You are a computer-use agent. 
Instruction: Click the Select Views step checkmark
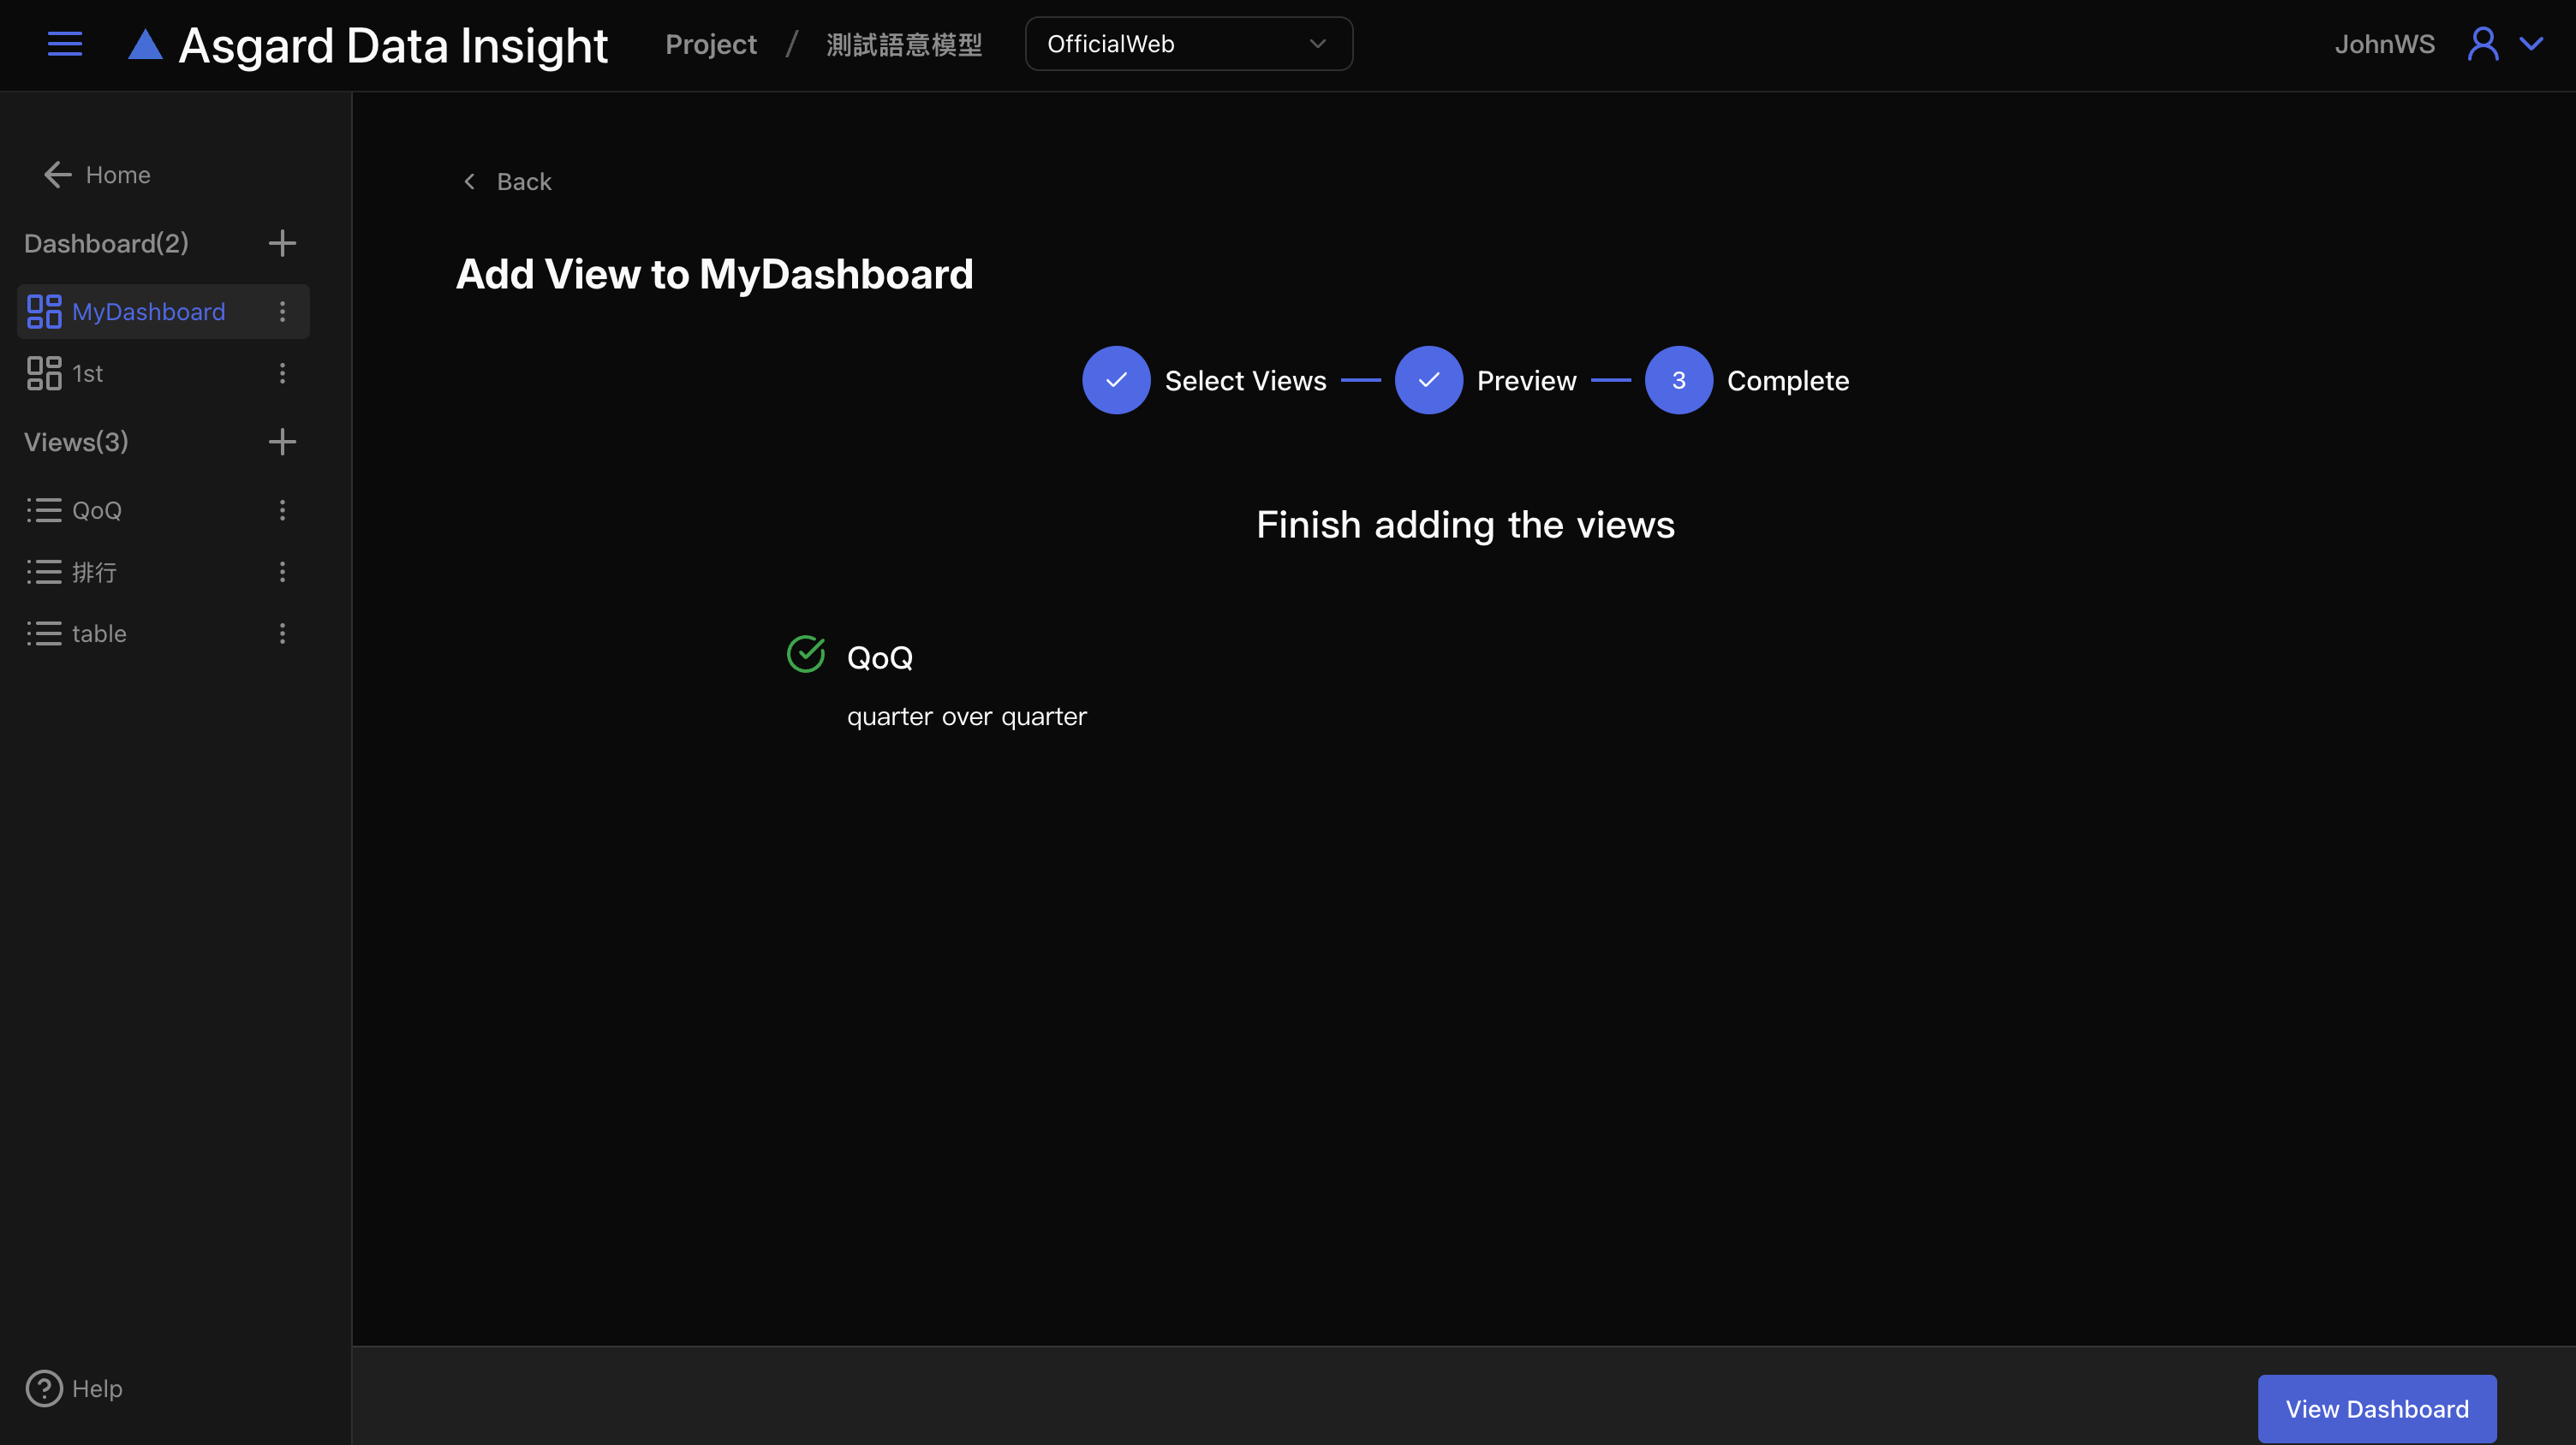(1116, 380)
